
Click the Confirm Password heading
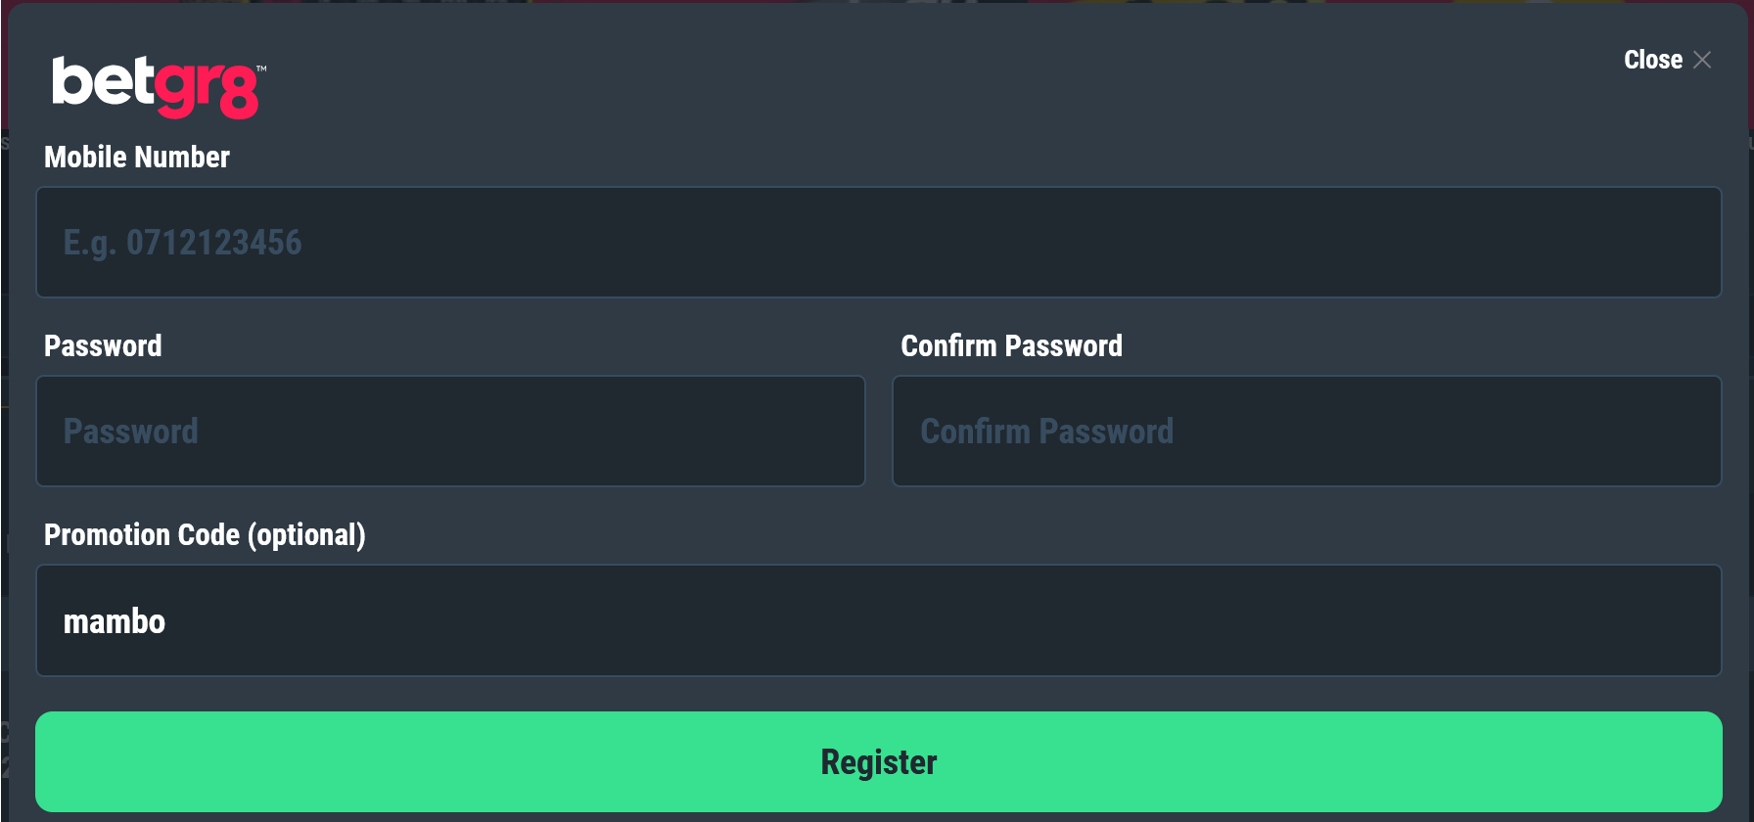(x=1011, y=345)
